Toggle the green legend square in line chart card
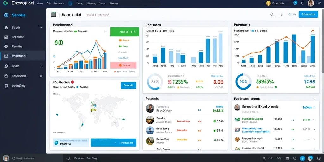Screen dimensions: 324x162 75,31
